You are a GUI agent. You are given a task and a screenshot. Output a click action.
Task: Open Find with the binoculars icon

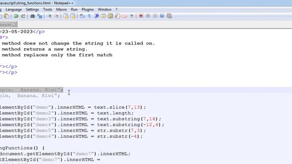(x=32, y=16)
